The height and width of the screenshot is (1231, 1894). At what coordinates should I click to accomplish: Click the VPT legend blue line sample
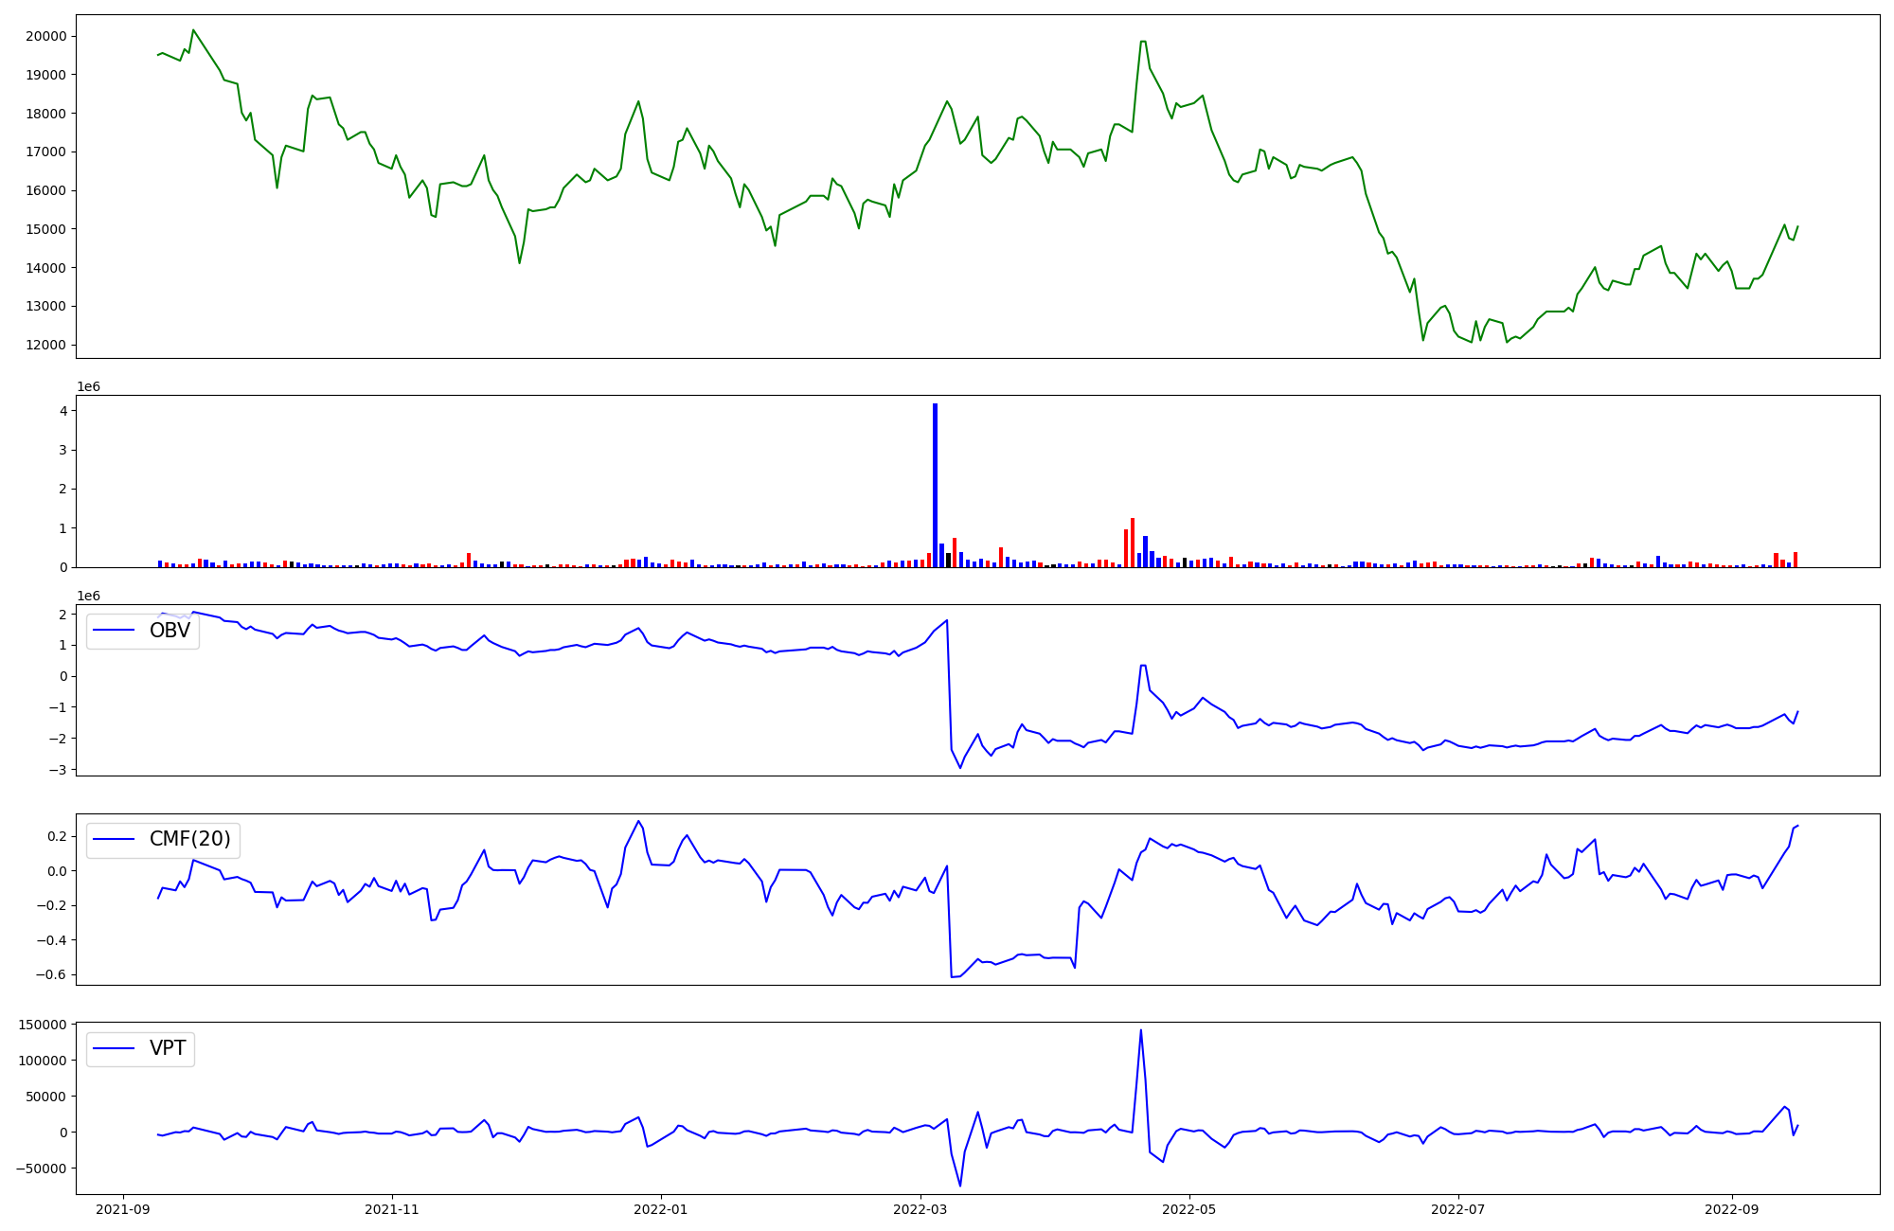tap(114, 1048)
